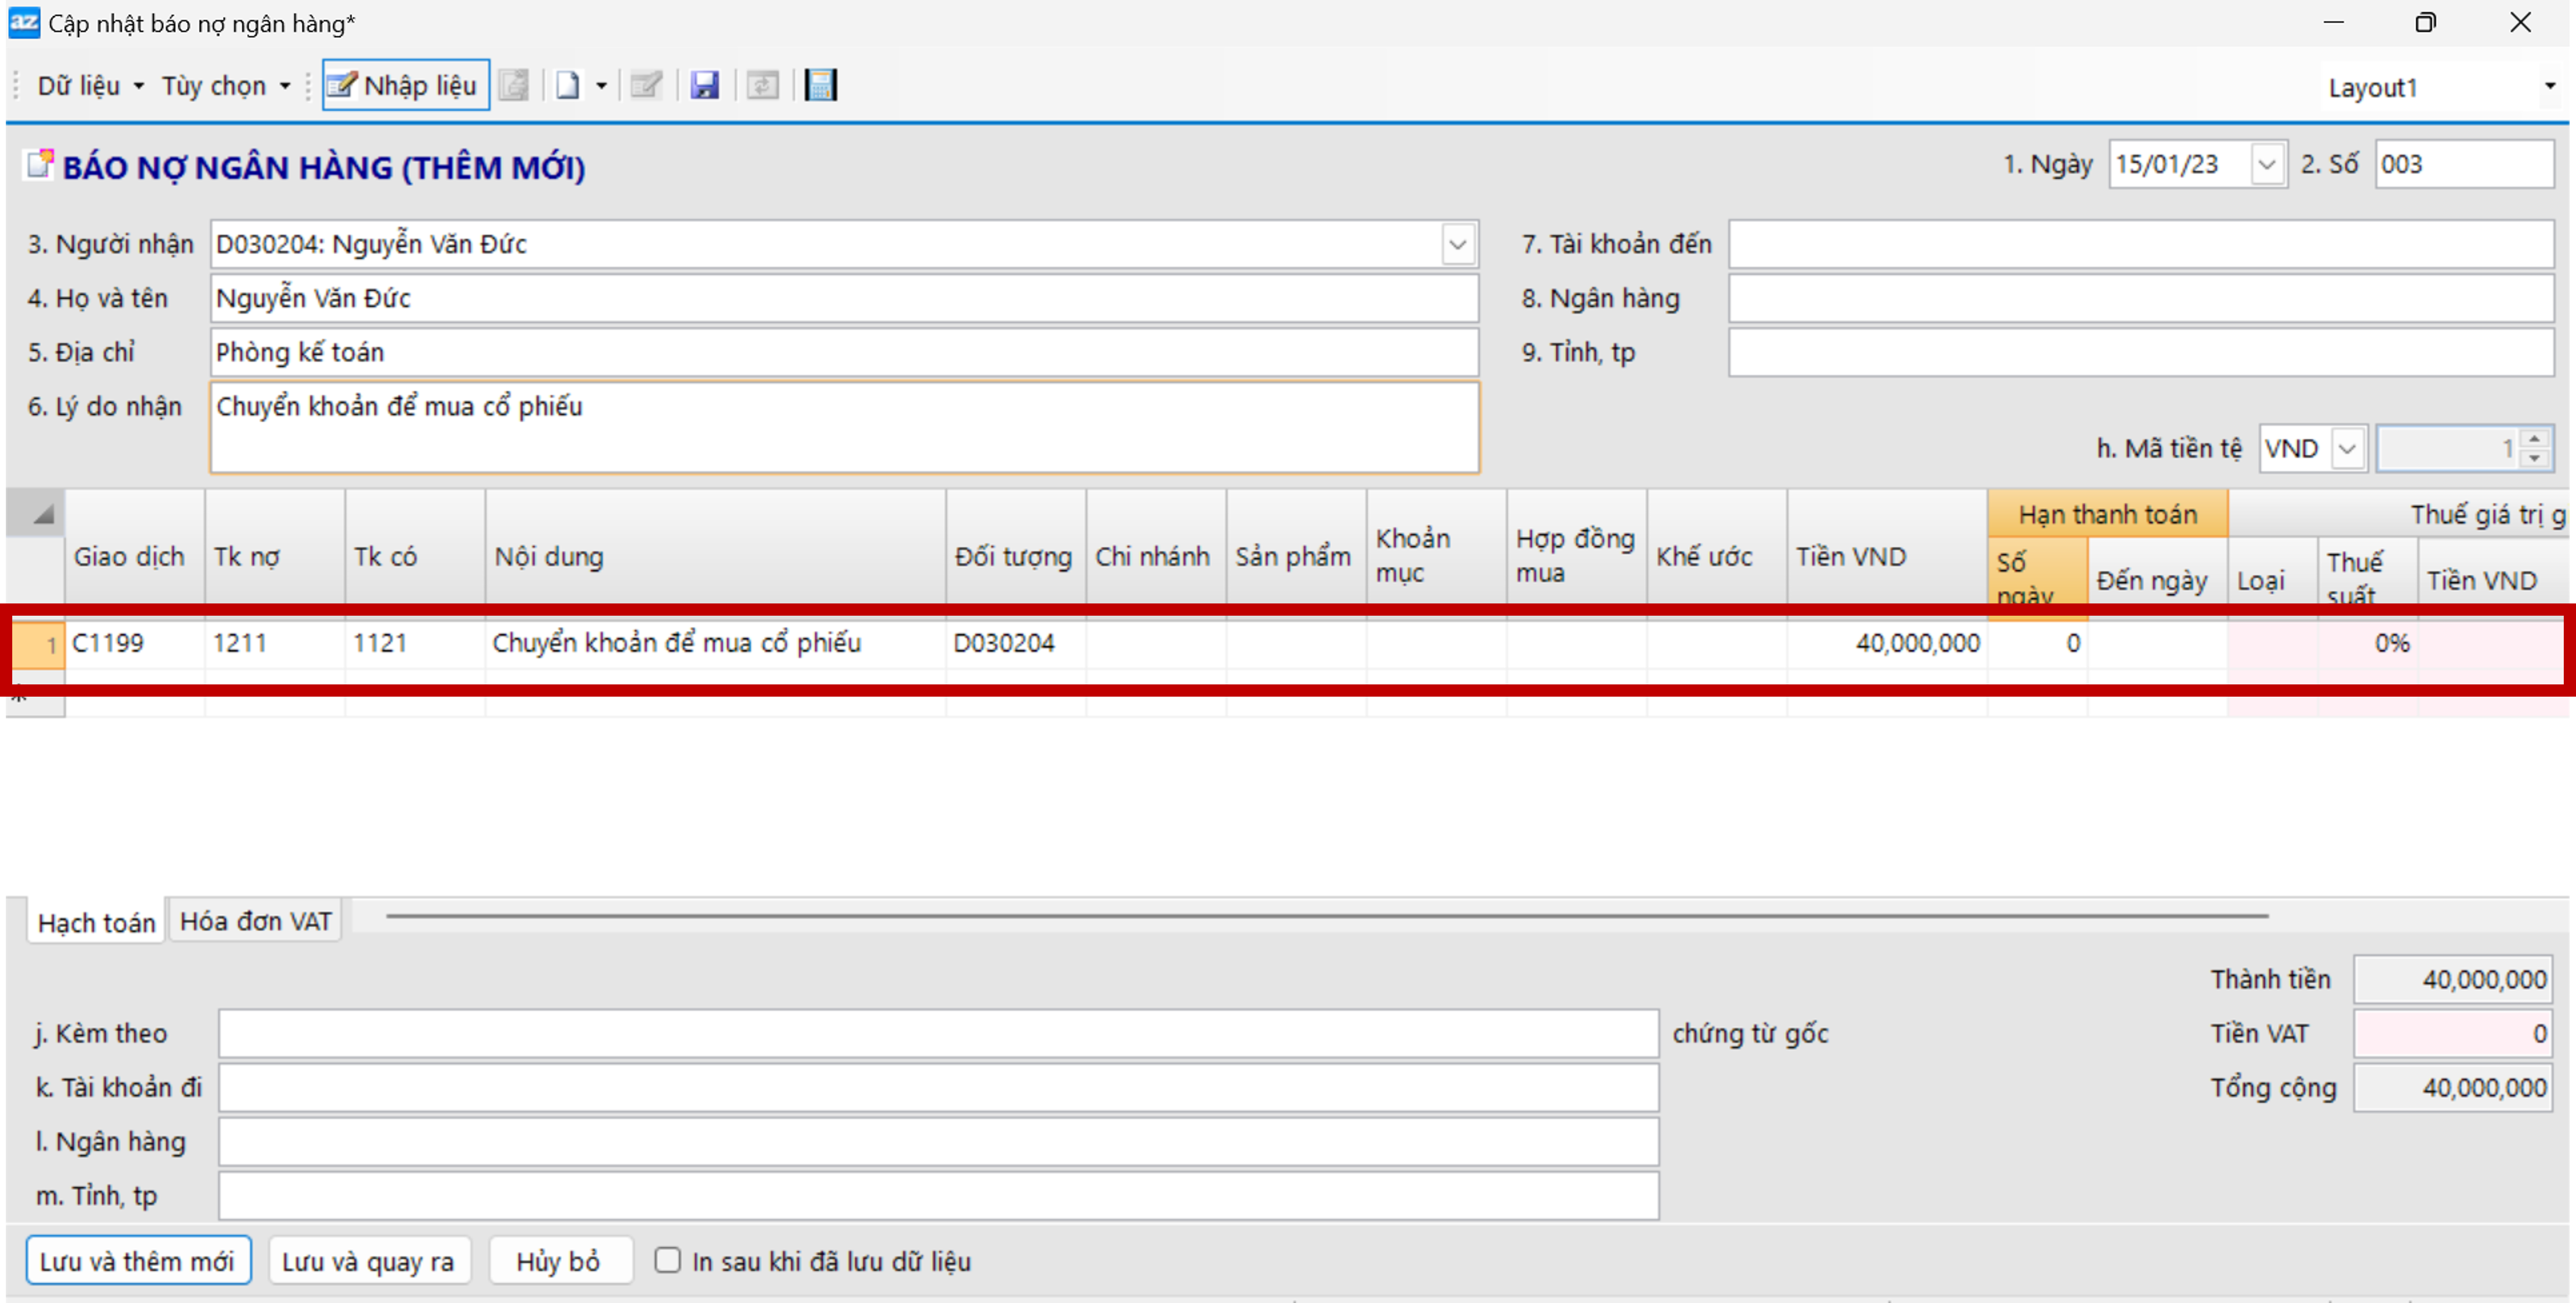The width and height of the screenshot is (2576, 1303).
Task: Click the grayed-out edit pencil toolbar icon
Action: (x=646, y=86)
